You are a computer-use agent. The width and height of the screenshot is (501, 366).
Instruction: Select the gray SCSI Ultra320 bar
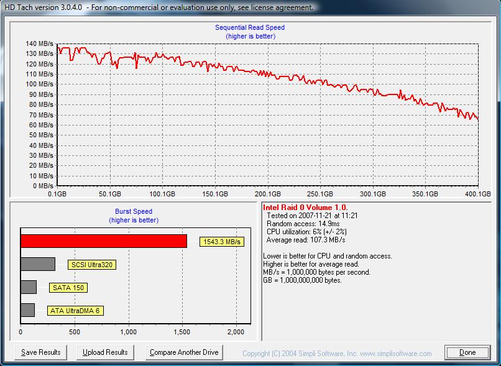(x=37, y=264)
